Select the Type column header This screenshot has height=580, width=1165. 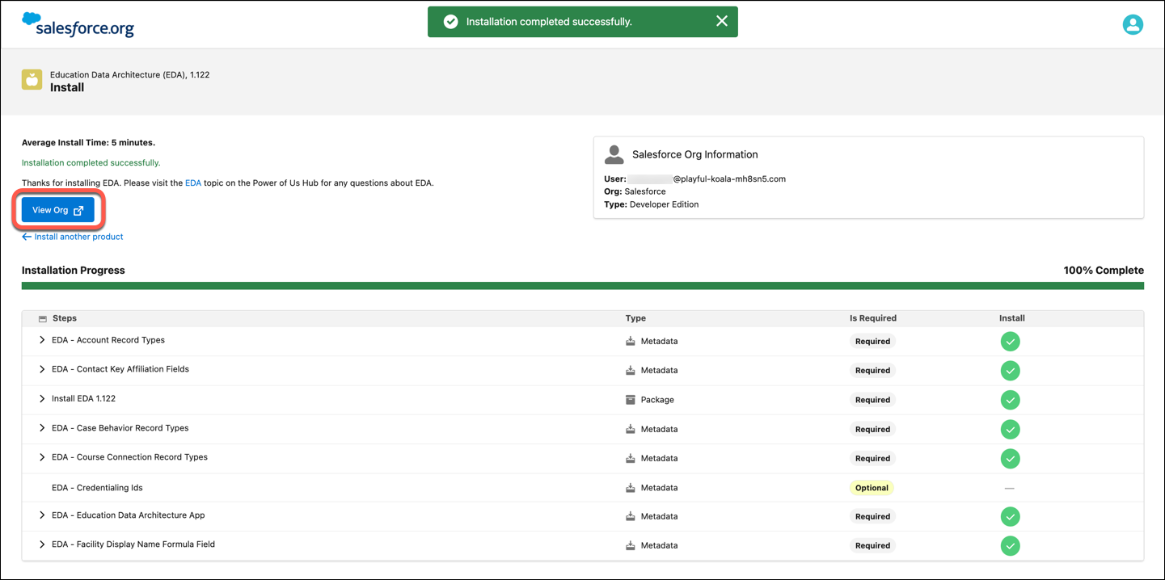(x=635, y=318)
